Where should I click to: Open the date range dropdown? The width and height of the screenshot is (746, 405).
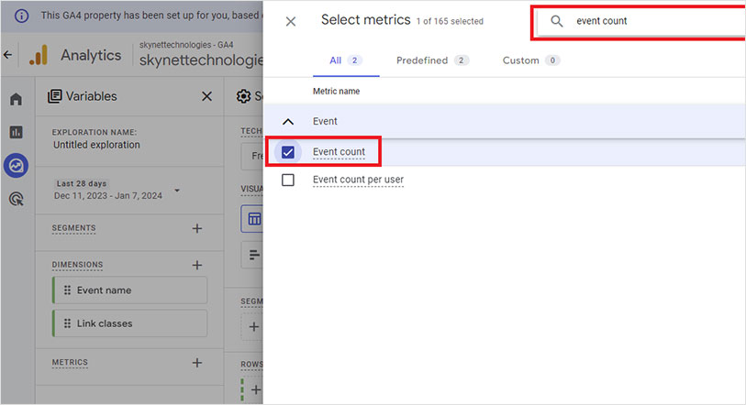[x=177, y=191]
